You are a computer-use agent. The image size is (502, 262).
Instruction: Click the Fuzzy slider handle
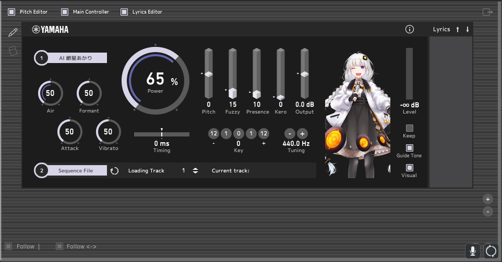(x=233, y=93)
